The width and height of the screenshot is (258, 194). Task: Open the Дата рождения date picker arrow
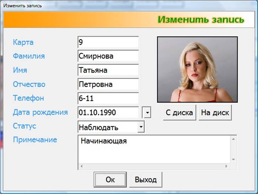tap(147, 112)
